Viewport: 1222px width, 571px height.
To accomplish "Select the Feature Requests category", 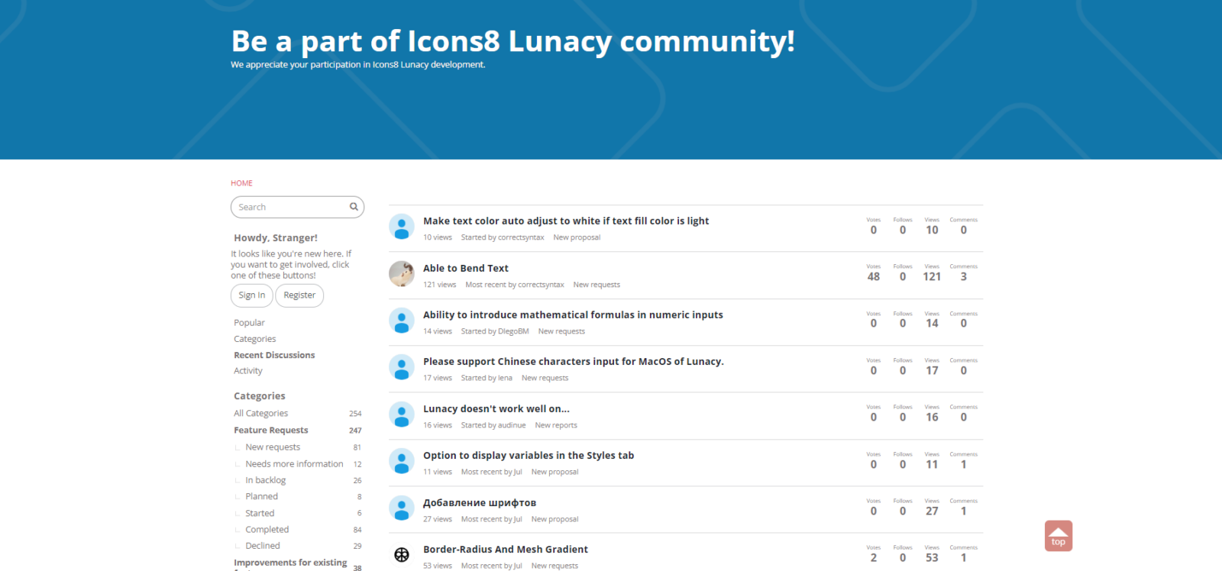I will coord(271,431).
